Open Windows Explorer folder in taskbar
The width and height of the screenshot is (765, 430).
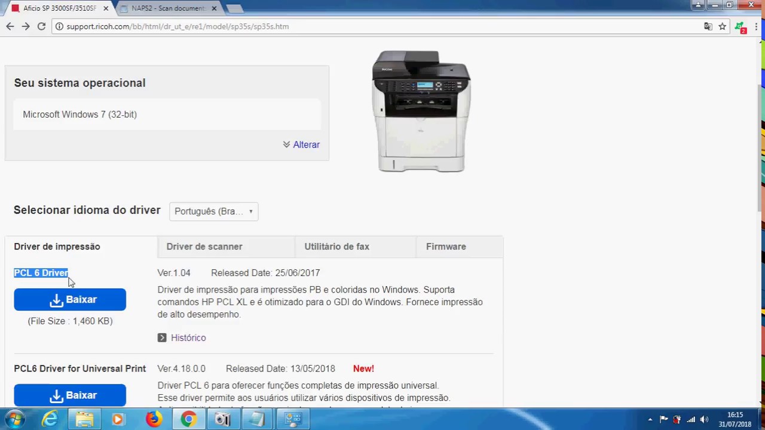tap(84, 419)
